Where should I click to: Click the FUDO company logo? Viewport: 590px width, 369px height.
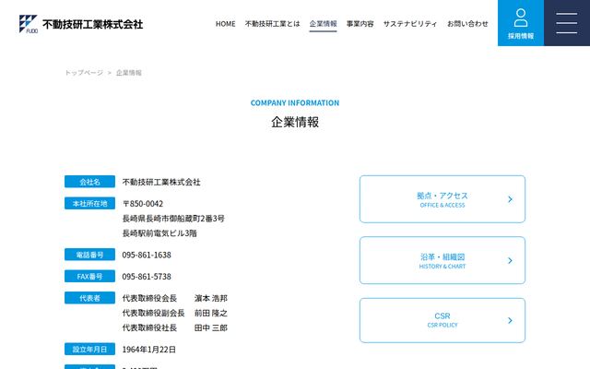pos(29,24)
